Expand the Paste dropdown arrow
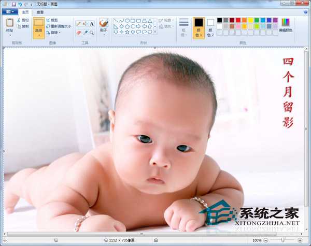The width and height of the screenshot is (311, 246). pyautogui.click(x=10, y=36)
